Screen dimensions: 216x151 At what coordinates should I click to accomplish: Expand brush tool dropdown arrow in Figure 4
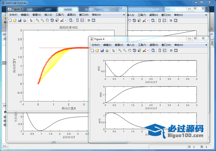(148, 50)
